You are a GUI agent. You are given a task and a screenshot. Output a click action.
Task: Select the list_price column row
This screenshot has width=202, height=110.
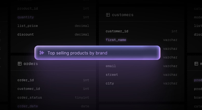tap(28, 26)
